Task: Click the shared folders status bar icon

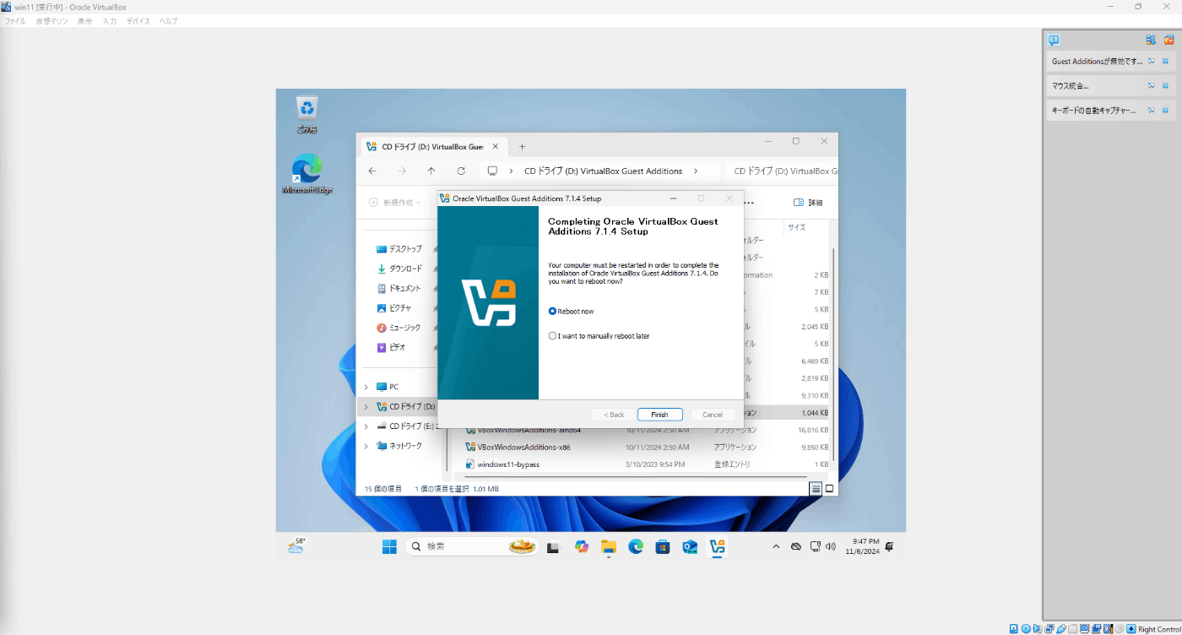Action: [1073, 629]
